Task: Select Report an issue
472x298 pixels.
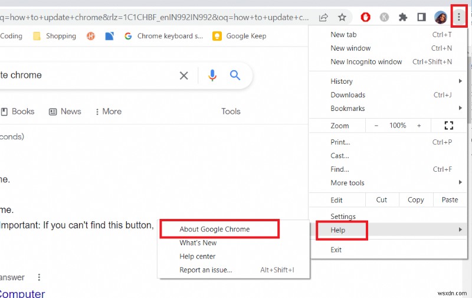Action: pyautogui.click(x=234, y=270)
